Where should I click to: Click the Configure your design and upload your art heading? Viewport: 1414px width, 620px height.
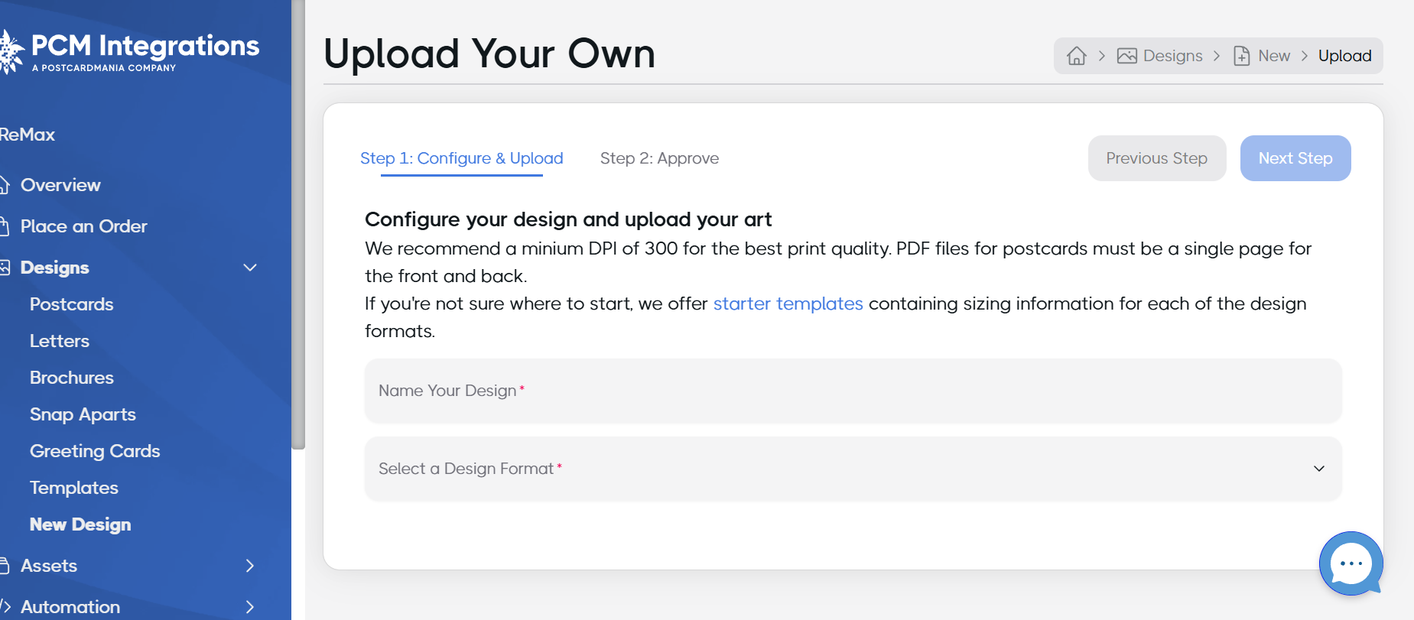pyautogui.click(x=568, y=219)
